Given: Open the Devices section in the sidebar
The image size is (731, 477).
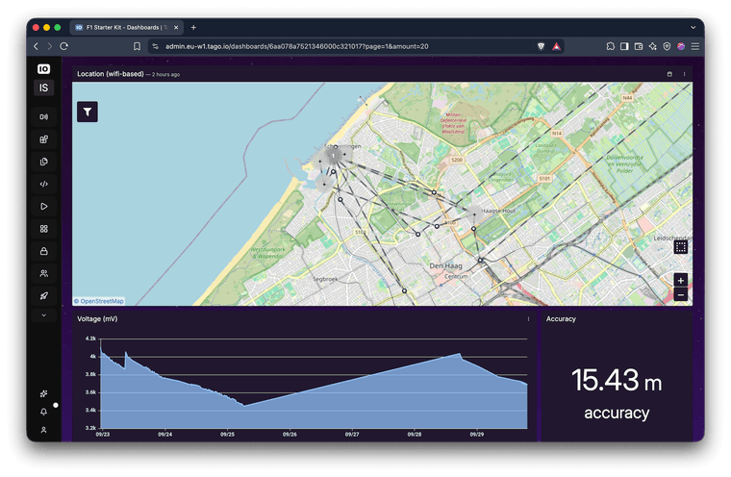Looking at the screenshot, I should click(x=44, y=117).
